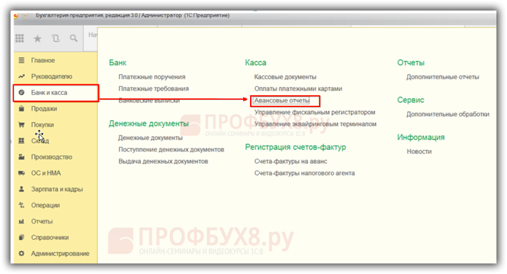
Task: Open Счета-фактуры на аванс
Action: tap(290, 161)
